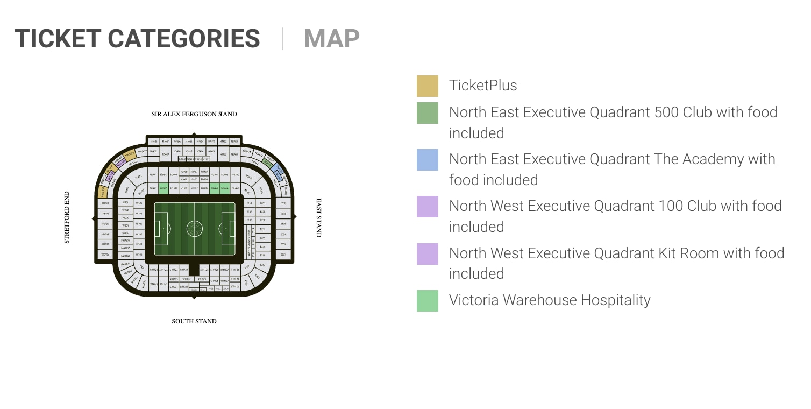Click the pitch centre circle on map

pyautogui.click(x=194, y=229)
